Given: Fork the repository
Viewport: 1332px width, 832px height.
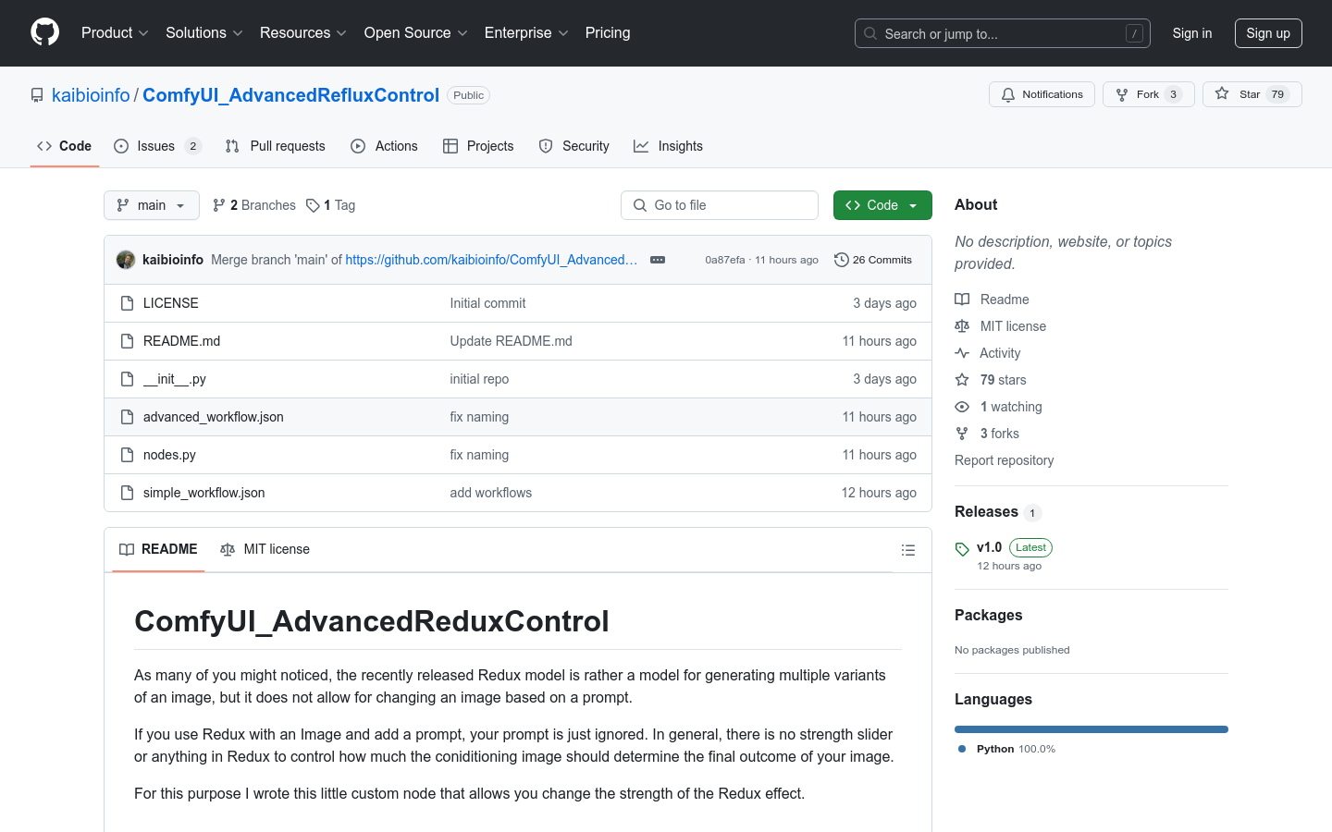Looking at the screenshot, I should pos(1149,94).
